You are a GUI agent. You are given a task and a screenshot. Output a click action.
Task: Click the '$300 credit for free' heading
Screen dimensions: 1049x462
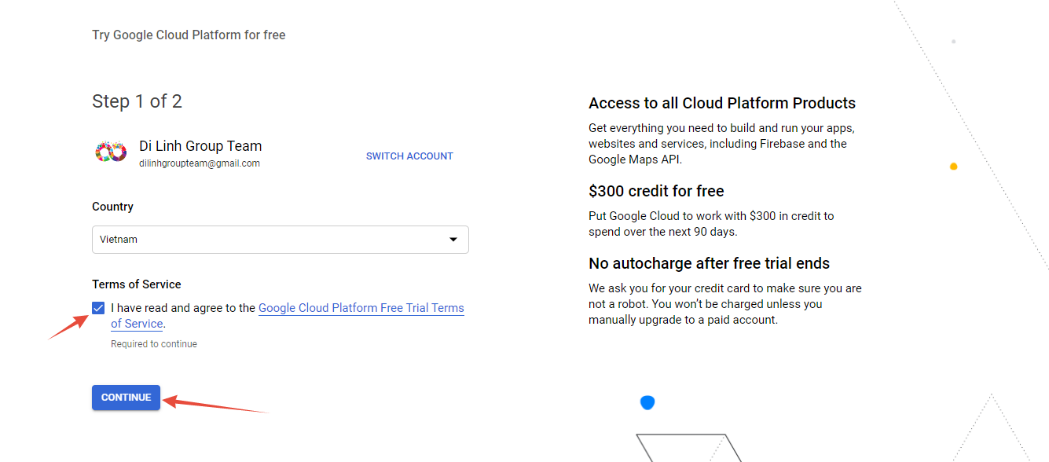click(x=656, y=191)
